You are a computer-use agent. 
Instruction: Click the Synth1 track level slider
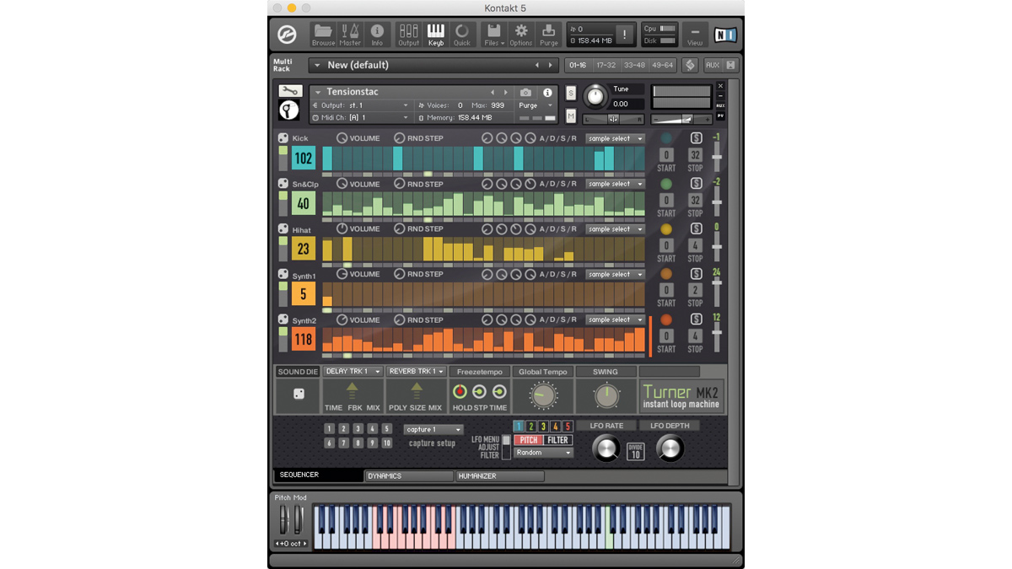717,291
